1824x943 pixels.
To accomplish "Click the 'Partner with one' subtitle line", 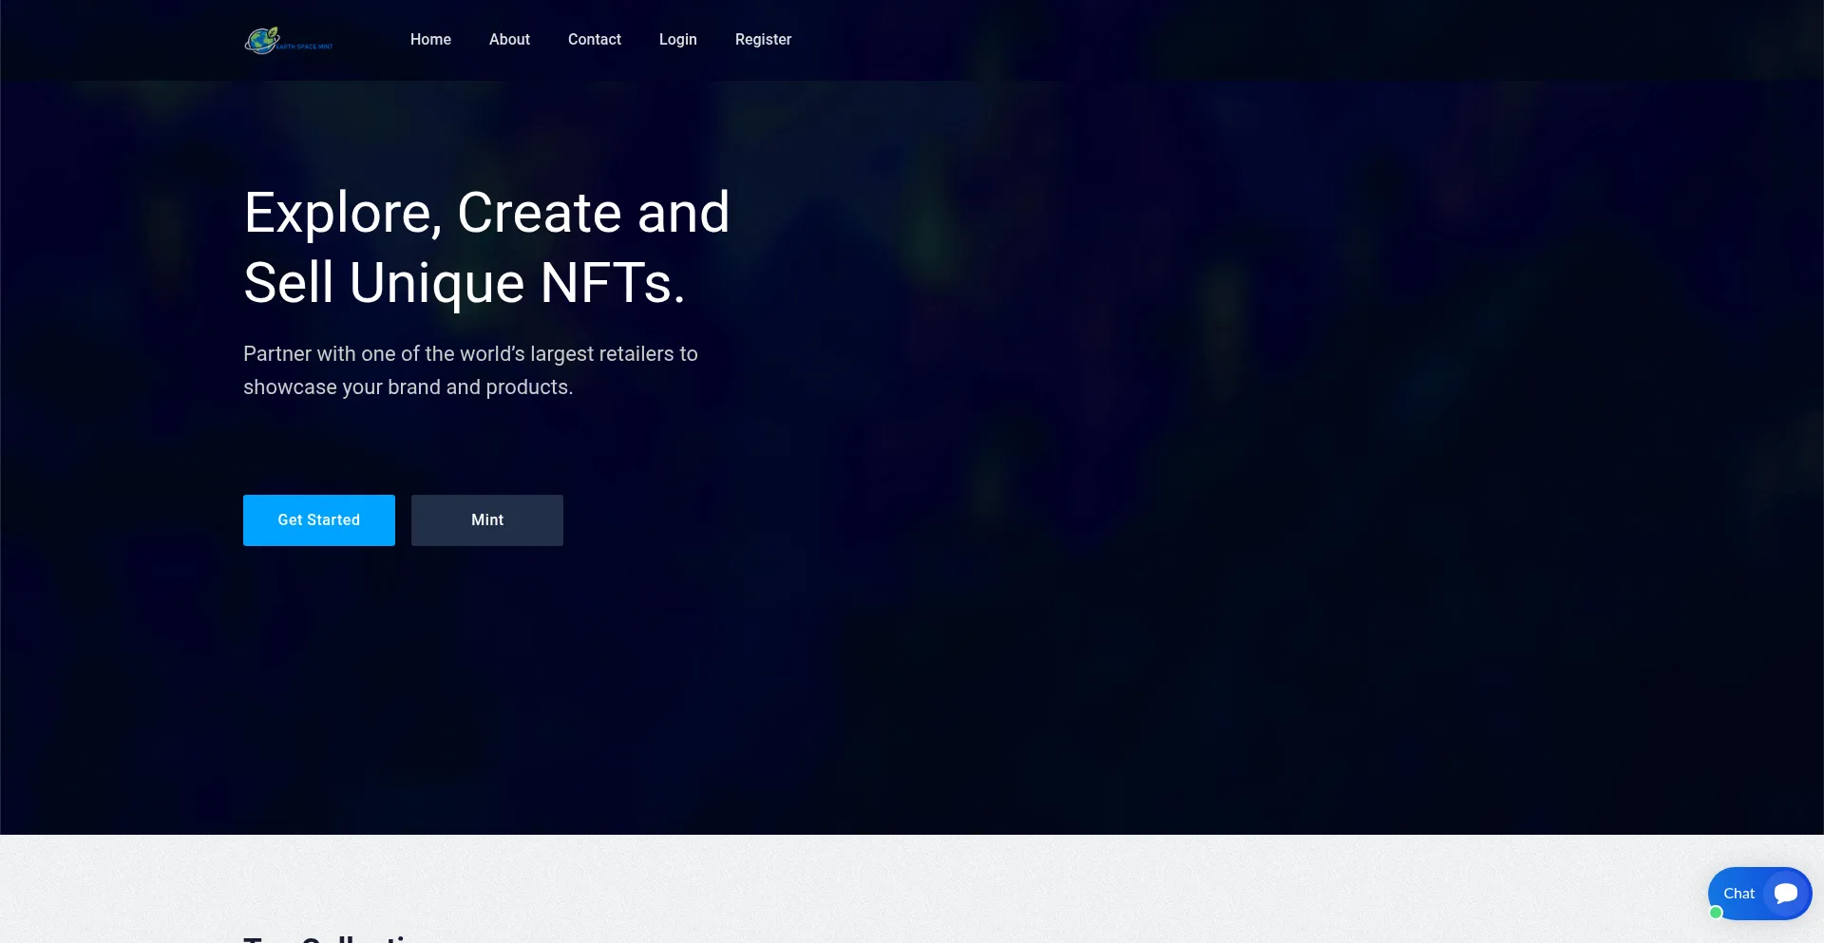I will coord(470,354).
